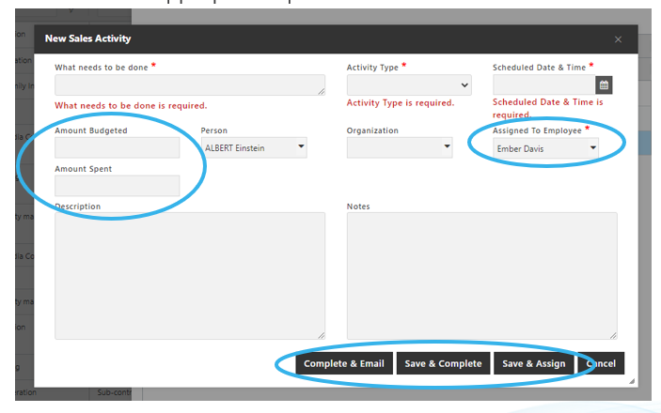This screenshot has width=661, height=413.
Task: Click the Notes box resize handle
Action: coord(613,335)
